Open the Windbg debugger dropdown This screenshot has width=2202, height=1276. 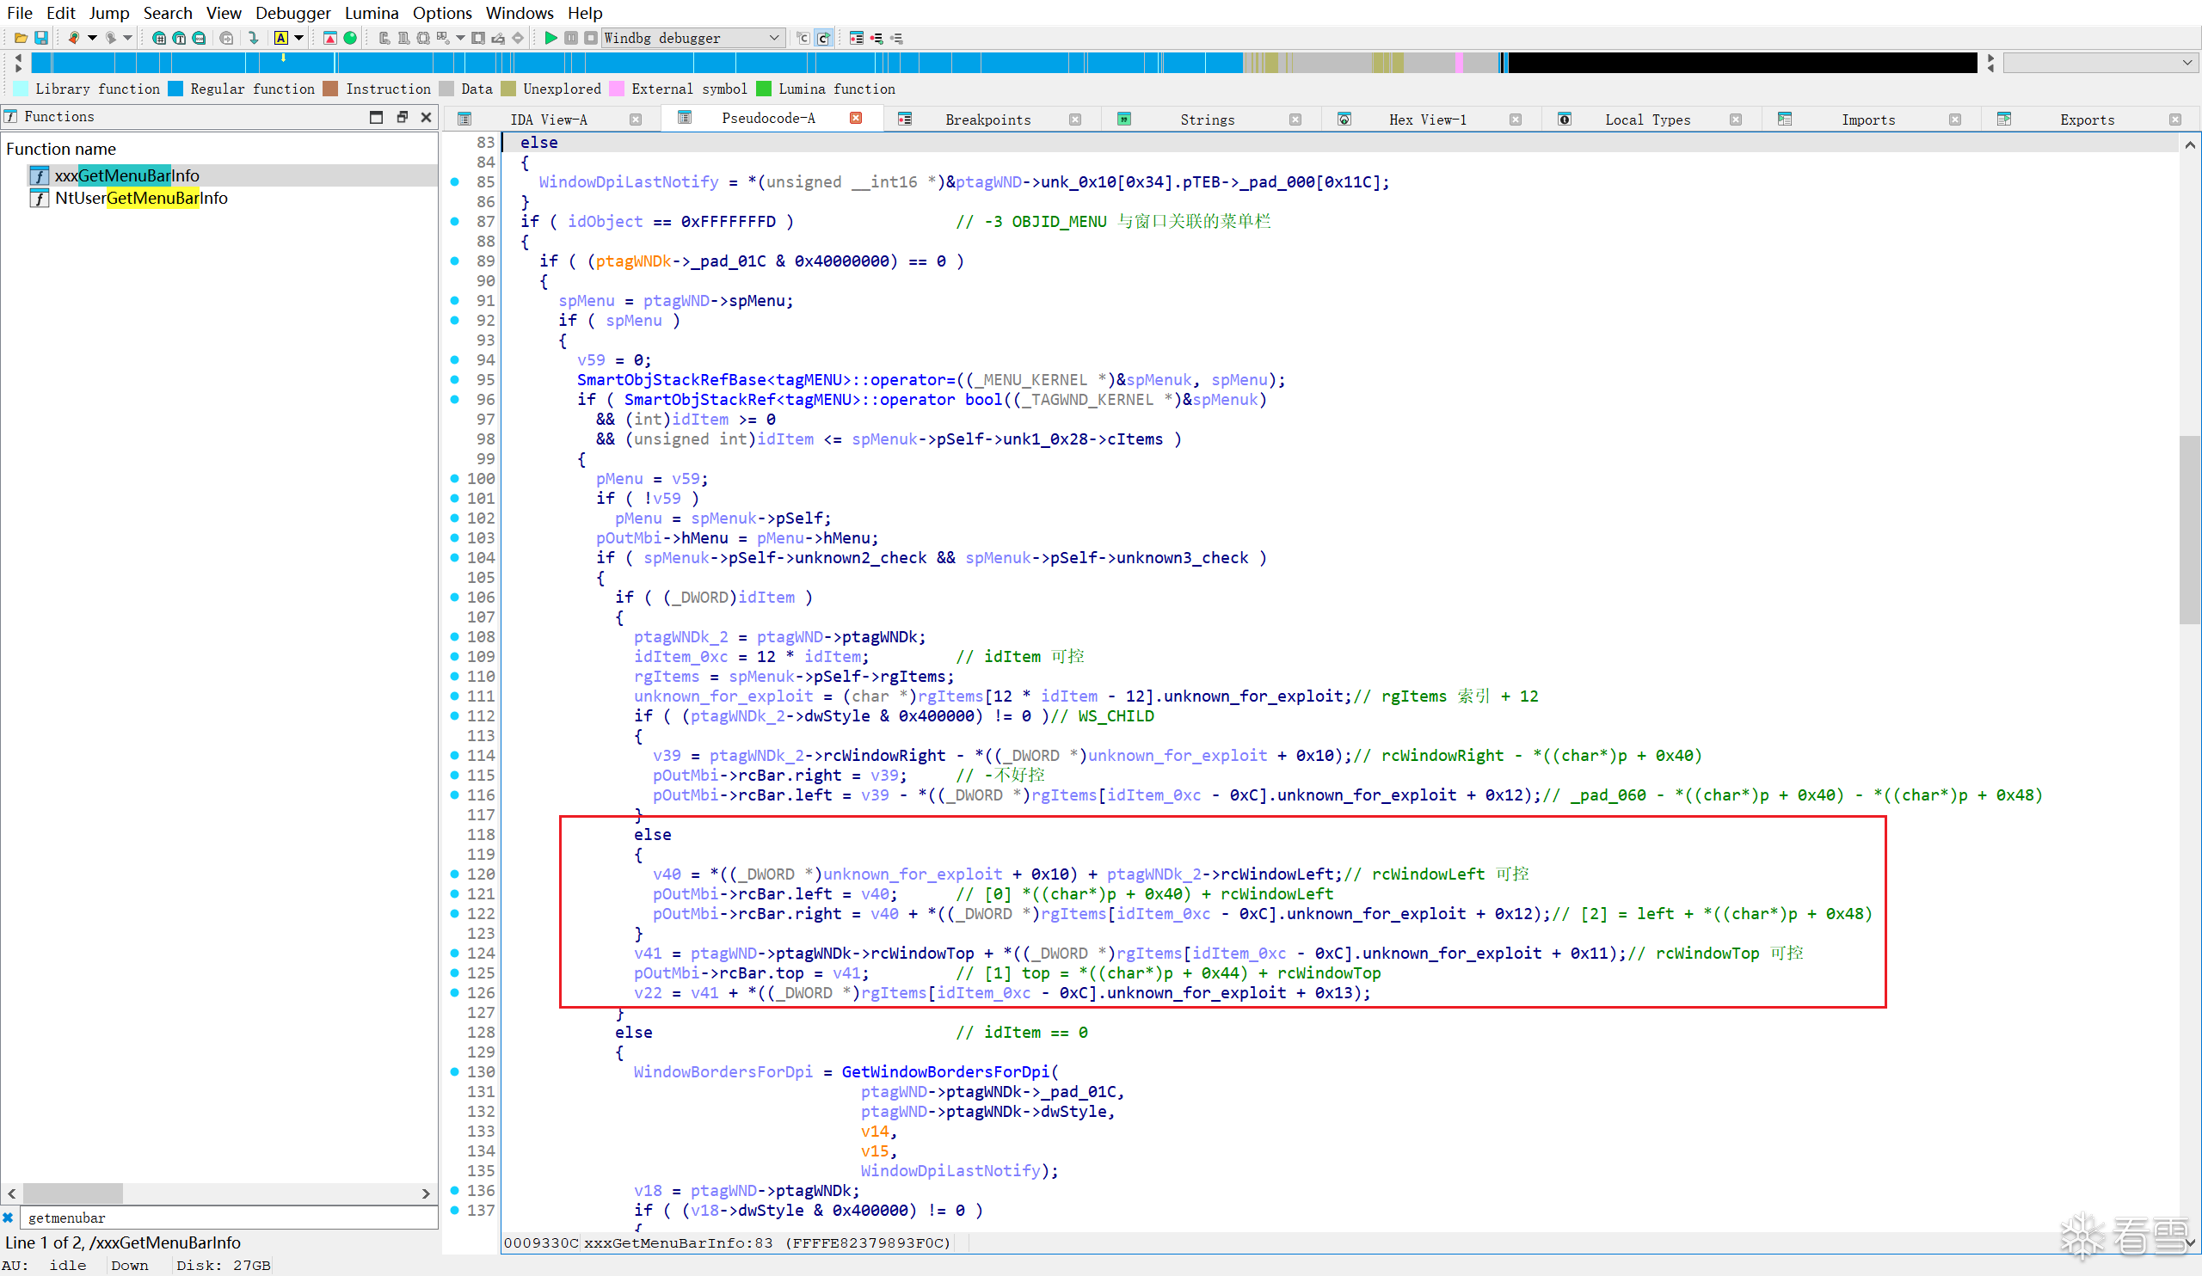point(773,38)
